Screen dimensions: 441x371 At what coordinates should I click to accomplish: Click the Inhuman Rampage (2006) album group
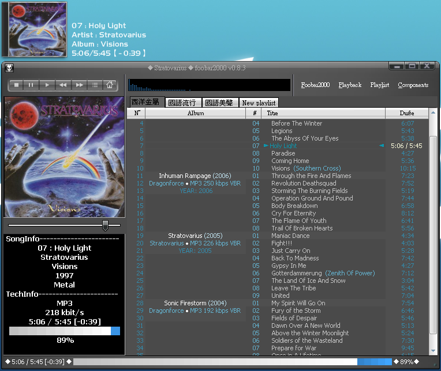(x=195, y=176)
